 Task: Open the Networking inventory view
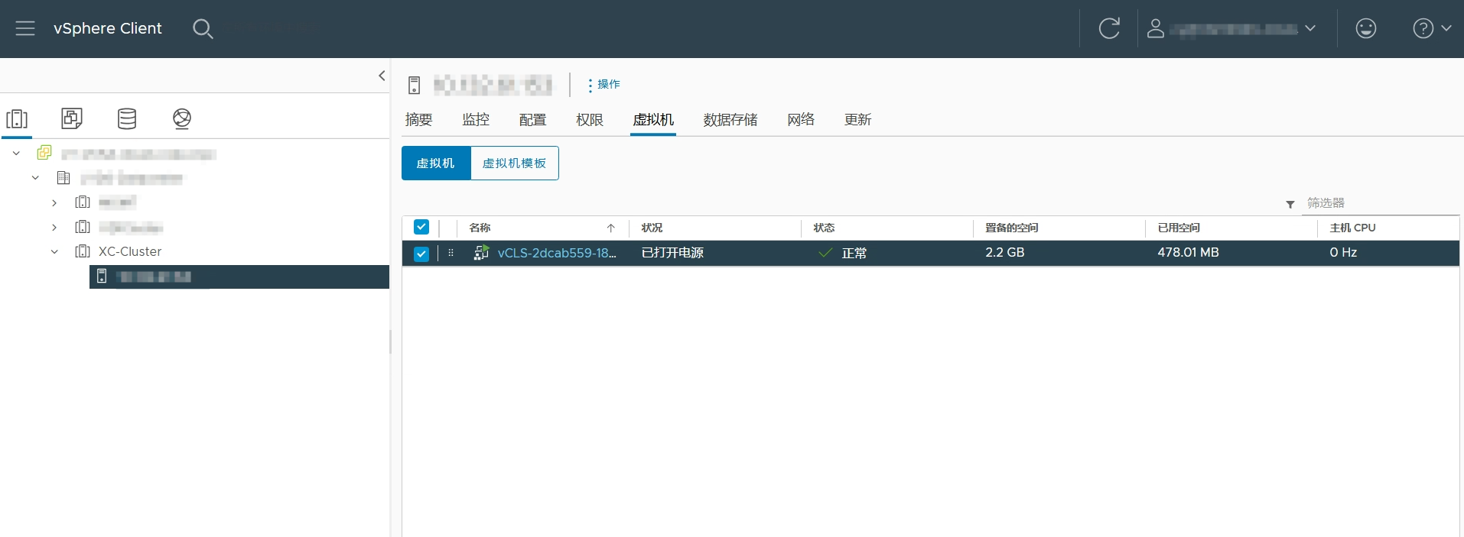point(182,118)
